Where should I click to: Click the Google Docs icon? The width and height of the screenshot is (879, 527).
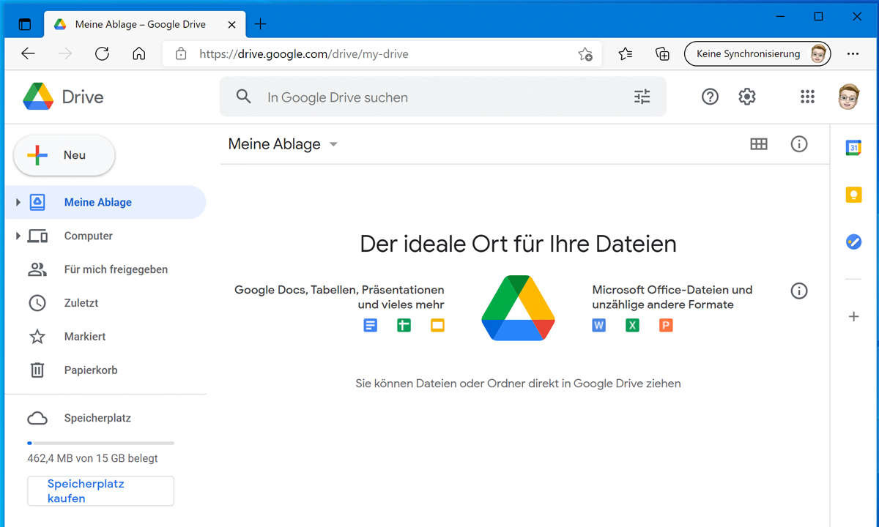[x=371, y=326]
